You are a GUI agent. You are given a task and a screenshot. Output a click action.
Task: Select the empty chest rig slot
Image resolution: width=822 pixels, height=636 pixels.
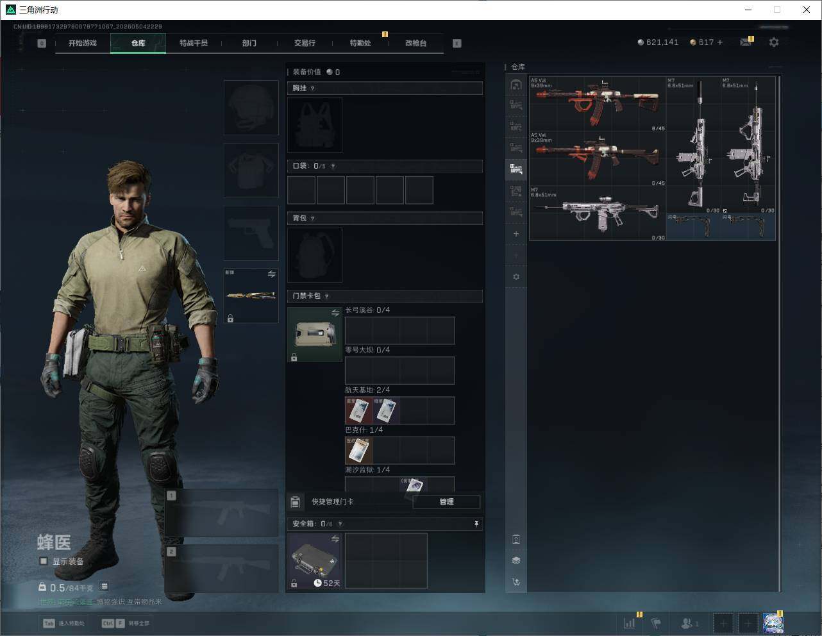(315, 125)
